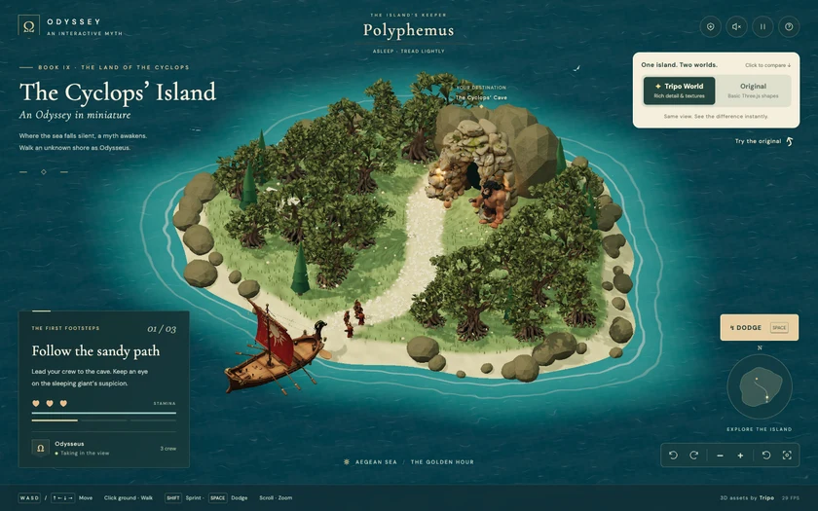This screenshot has height=511, width=818.
Task: Click the 'Click to compare' hint text
Action: (767, 65)
